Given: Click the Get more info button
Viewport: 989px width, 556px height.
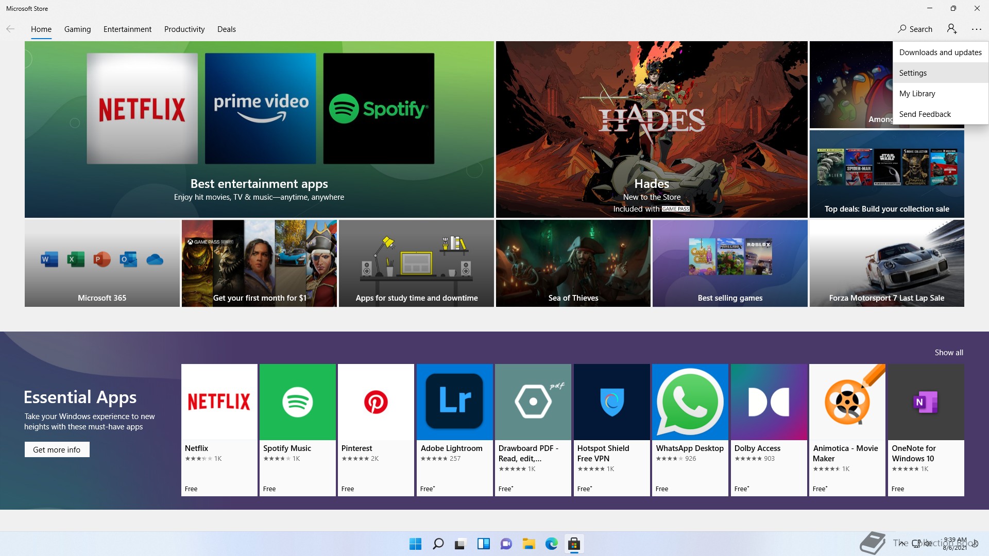Looking at the screenshot, I should (57, 449).
